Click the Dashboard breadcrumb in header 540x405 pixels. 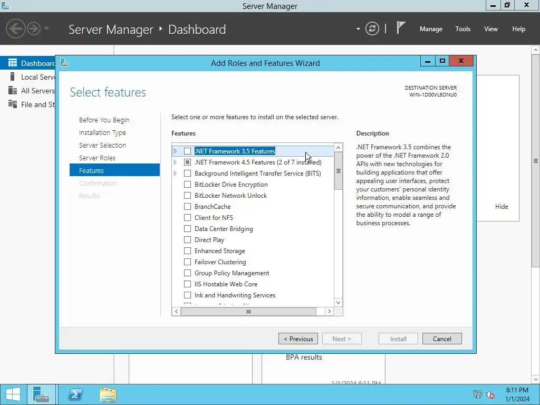click(197, 30)
